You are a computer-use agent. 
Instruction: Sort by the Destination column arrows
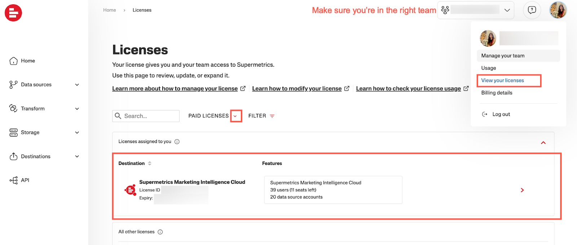click(150, 163)
